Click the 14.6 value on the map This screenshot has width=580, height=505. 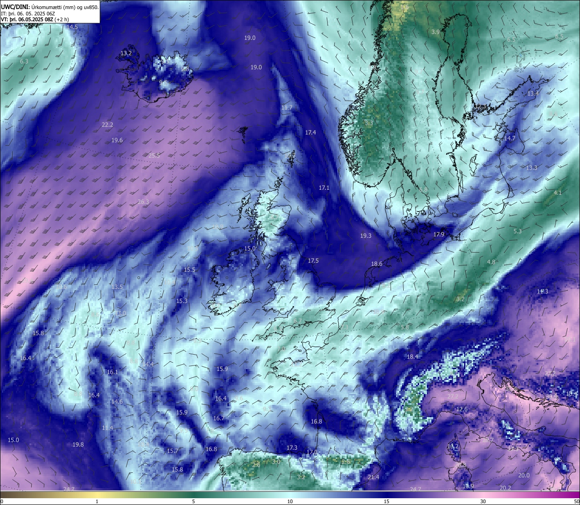click(117, 401)
